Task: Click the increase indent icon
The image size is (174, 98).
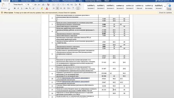Action: pos(72,5)
